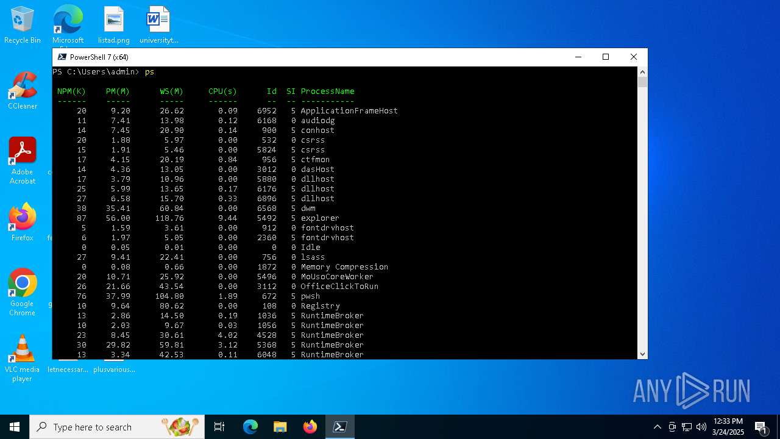Image resolution: width=780 pixels, height=439 pixels.
Task: Open Adobe Acrobat desktop shortcut
Action: point(23,161)
